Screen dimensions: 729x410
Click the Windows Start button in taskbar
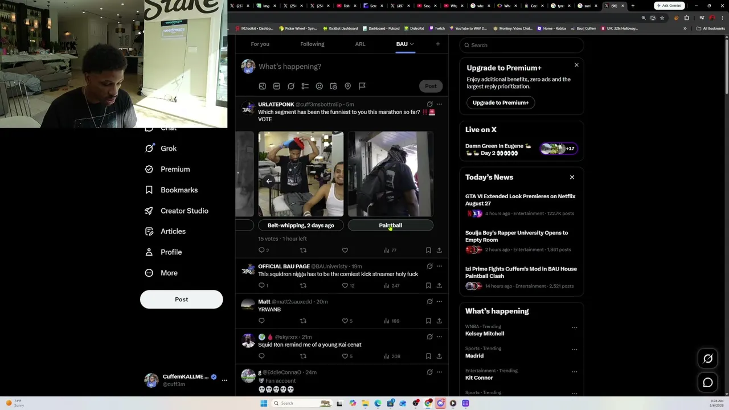(x=264, y=403)
